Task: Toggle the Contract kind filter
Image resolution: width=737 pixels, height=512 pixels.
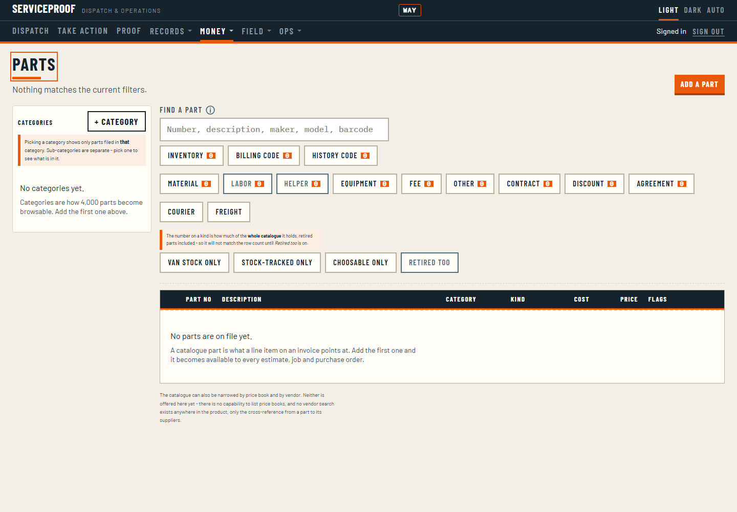Action: 529,184
